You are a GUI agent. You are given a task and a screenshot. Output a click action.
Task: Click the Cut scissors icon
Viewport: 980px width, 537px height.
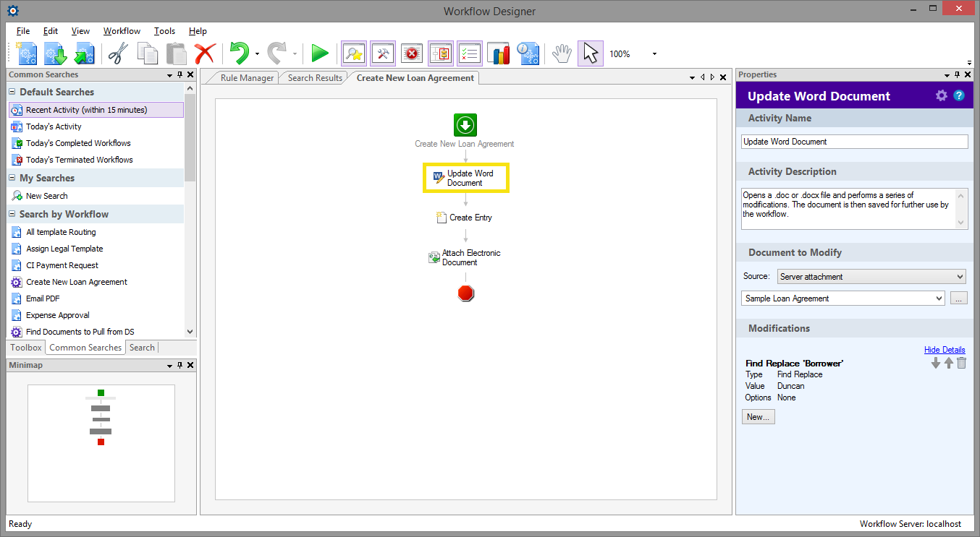(118, 53)
